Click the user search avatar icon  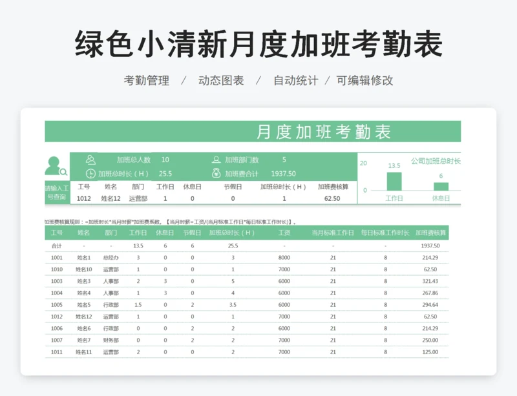[56, 166]
